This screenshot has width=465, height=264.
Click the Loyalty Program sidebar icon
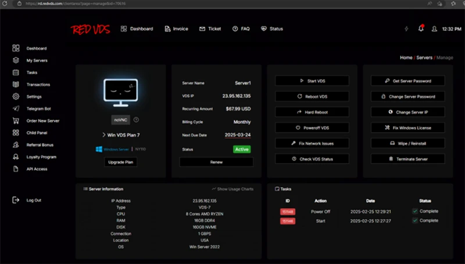pyautogui.click(x=16, y=157)
